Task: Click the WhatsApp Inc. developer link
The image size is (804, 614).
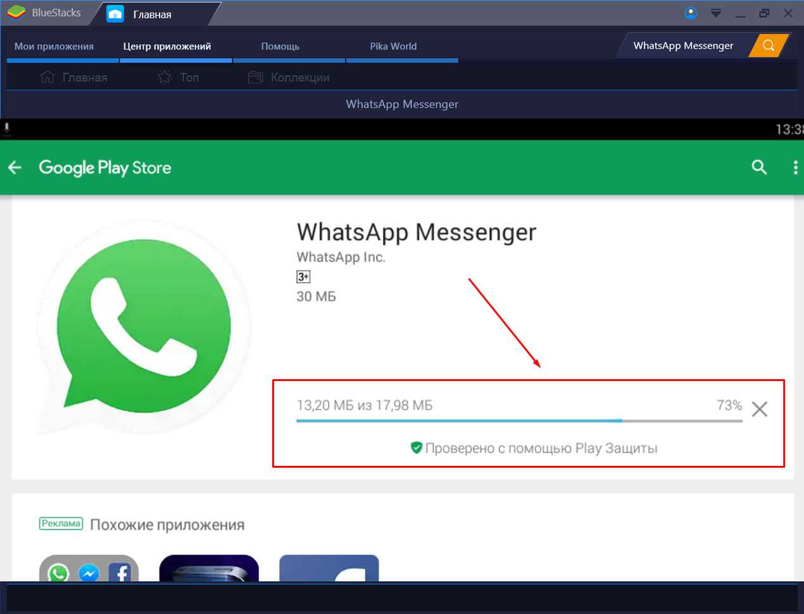Action: (341, 257)
